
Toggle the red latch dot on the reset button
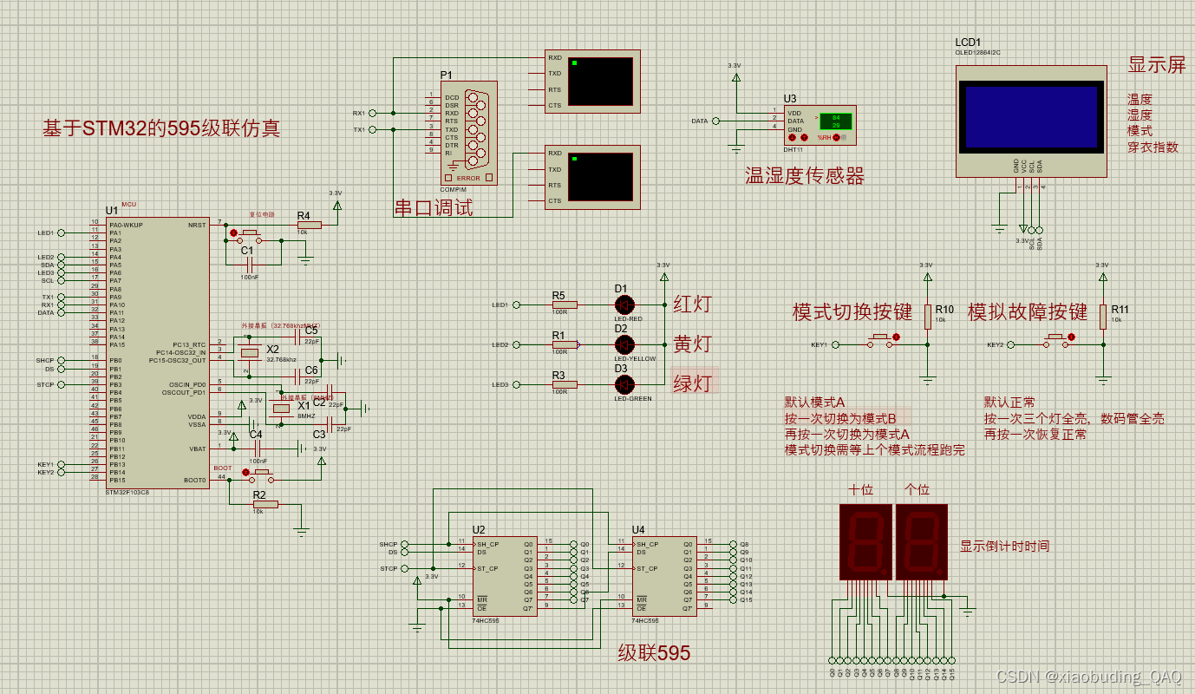pos(233,232)
